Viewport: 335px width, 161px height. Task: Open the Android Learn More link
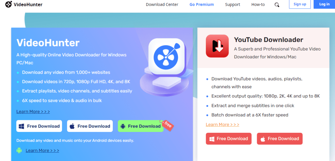(42, 150)
